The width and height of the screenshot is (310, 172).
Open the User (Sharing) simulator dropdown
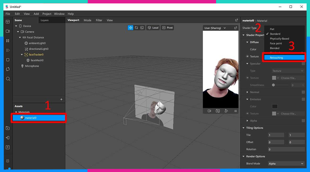point(215,28)
